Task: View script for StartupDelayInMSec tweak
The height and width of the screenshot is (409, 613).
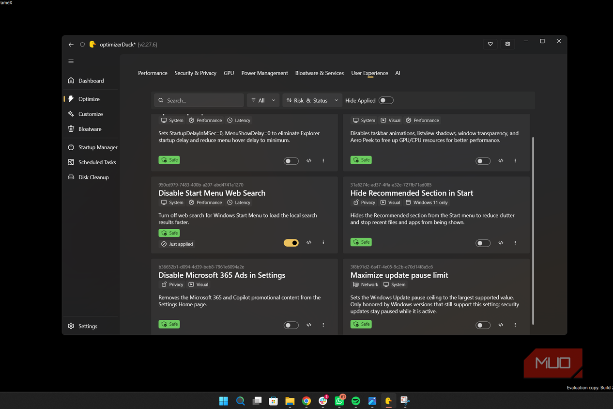Action: coord(309,161)
